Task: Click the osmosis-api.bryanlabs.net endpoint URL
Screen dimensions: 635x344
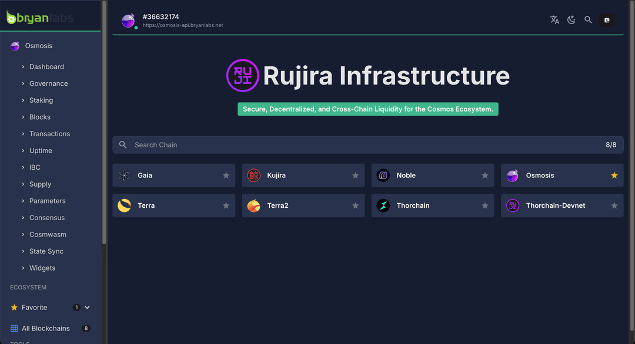Action: (183, 25)
